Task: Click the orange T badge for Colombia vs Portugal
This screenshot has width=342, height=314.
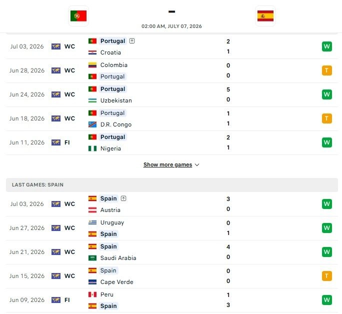Action: point(326,70)
